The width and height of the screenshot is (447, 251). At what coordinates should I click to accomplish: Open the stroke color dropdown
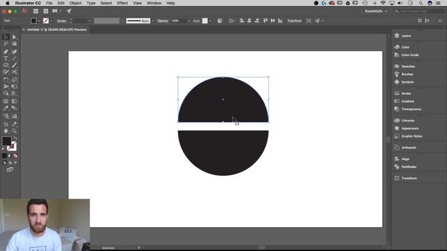pyautogui.click(x=51, y=21)
